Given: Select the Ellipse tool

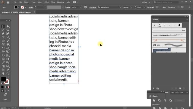Looking at the screenshot, I should (x=3, y=41).
